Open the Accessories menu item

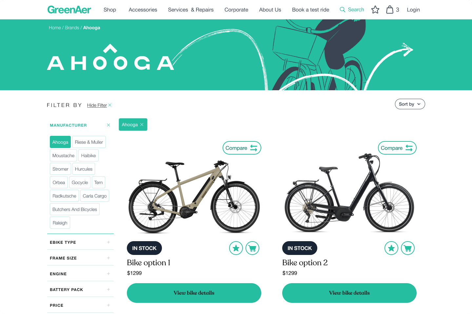pos(143,10)
